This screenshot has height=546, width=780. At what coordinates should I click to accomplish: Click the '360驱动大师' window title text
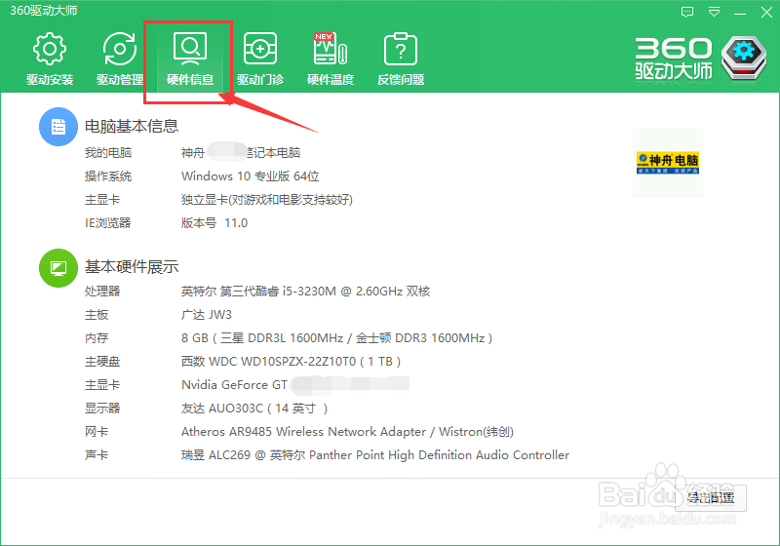44,11
